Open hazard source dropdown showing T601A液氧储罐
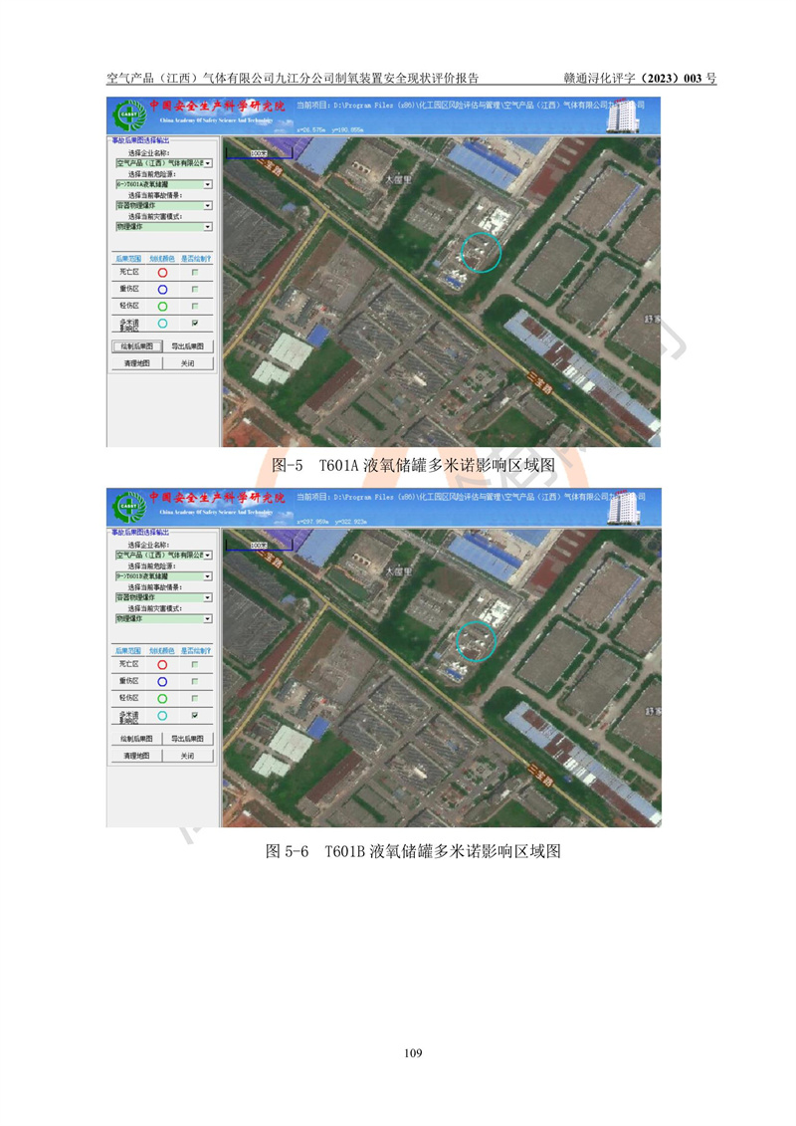Screen dimensions: 796x1126 point(207,184)
